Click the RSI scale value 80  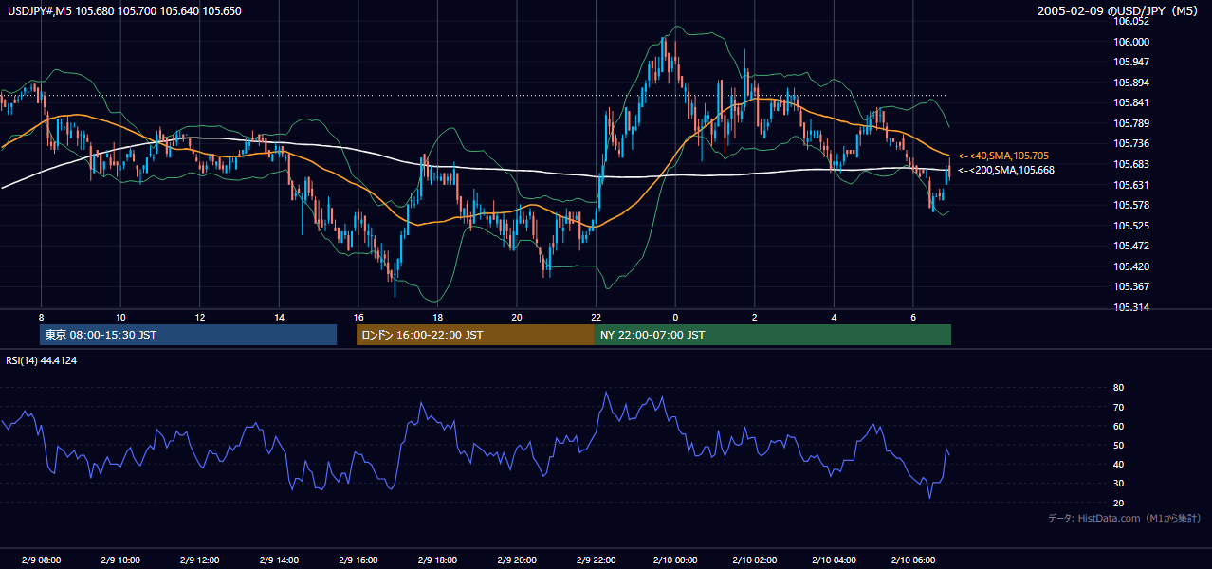pyautogui.click(x=1119, y=388)
